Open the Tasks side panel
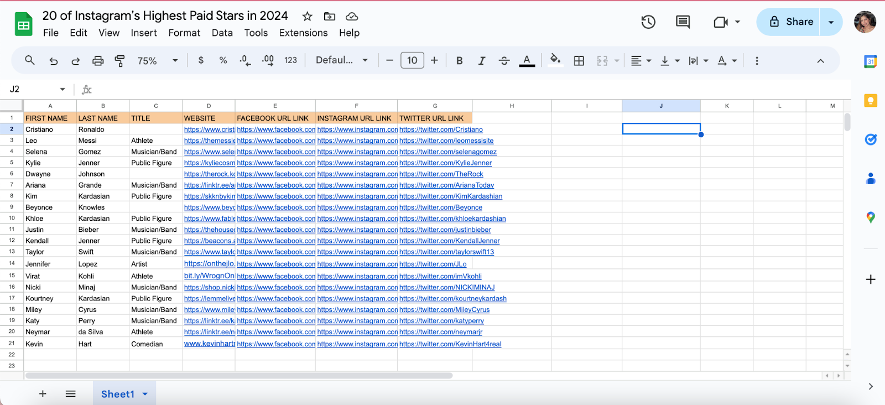Screen dimensions: 885x405 [x=871, y=139]
